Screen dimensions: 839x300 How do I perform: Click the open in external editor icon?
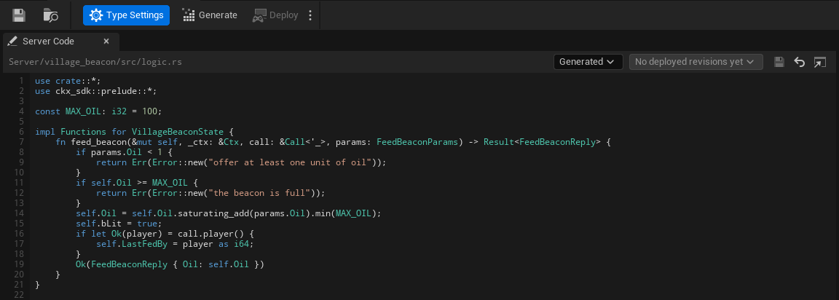(820, 62)
